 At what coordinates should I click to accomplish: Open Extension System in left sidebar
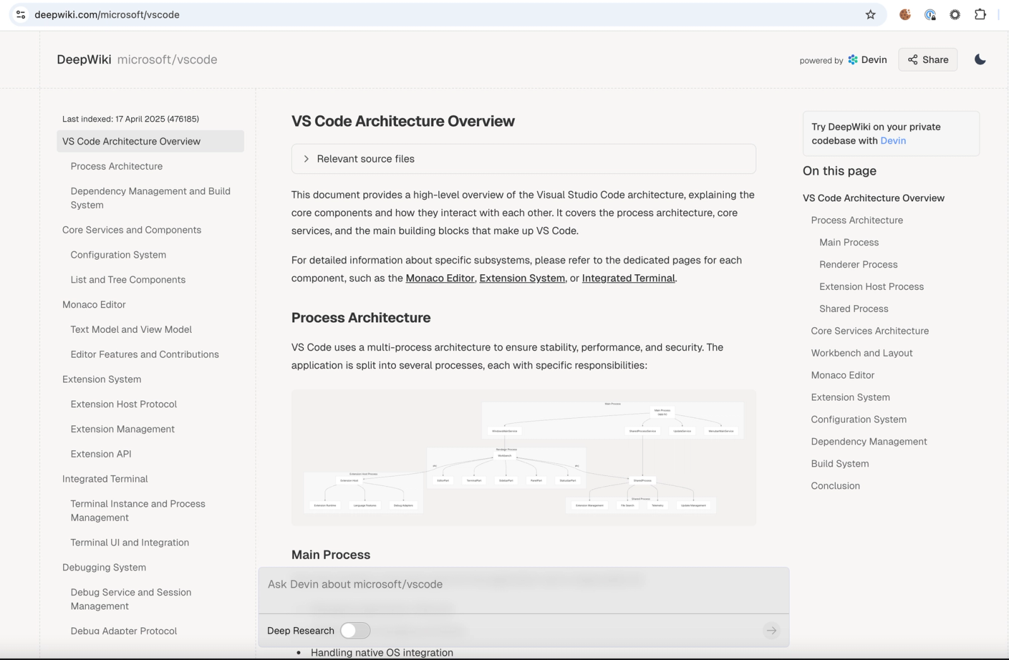click(x=102, y=379)
